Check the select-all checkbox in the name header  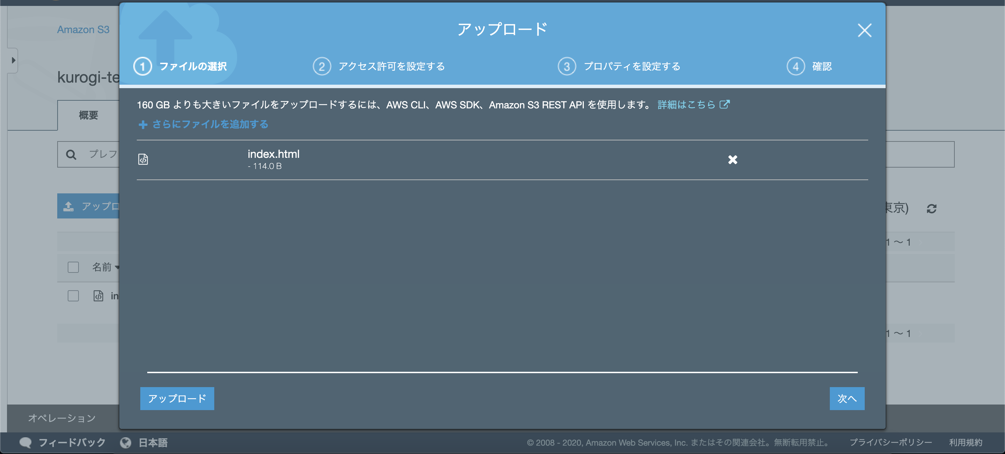point(73,267)
